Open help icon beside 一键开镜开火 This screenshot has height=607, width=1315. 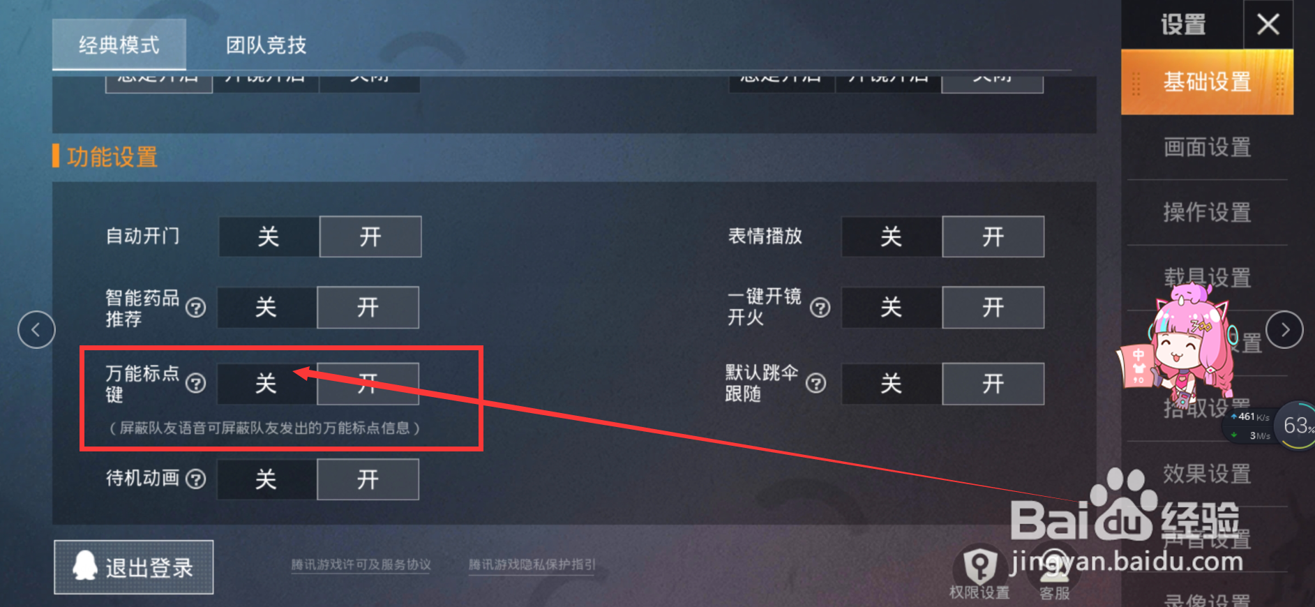point(820,308)
